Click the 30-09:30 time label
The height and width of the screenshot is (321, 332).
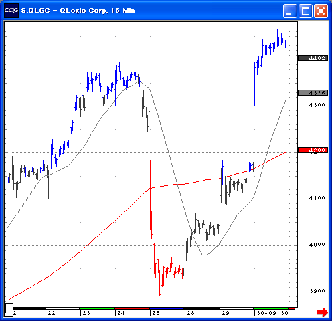tap(272, 313)
